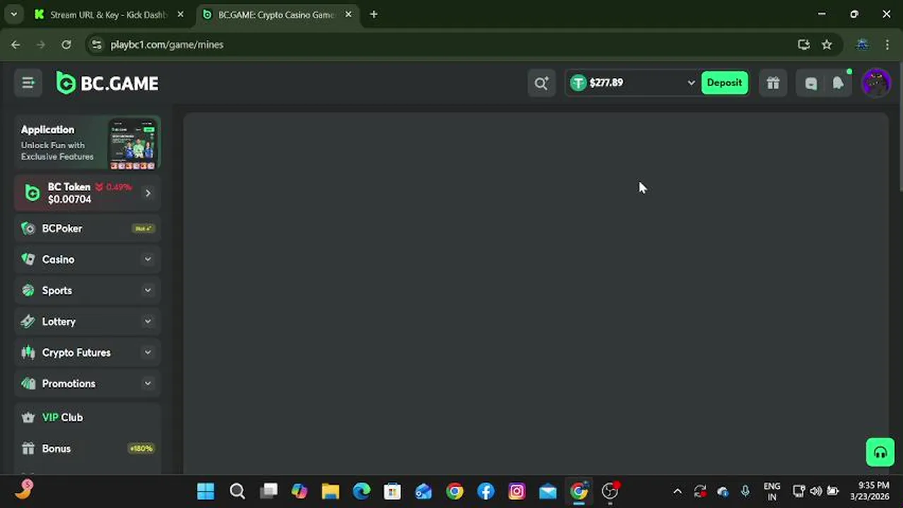Click the $277.89 balance amount

click(x=606, y=83)
